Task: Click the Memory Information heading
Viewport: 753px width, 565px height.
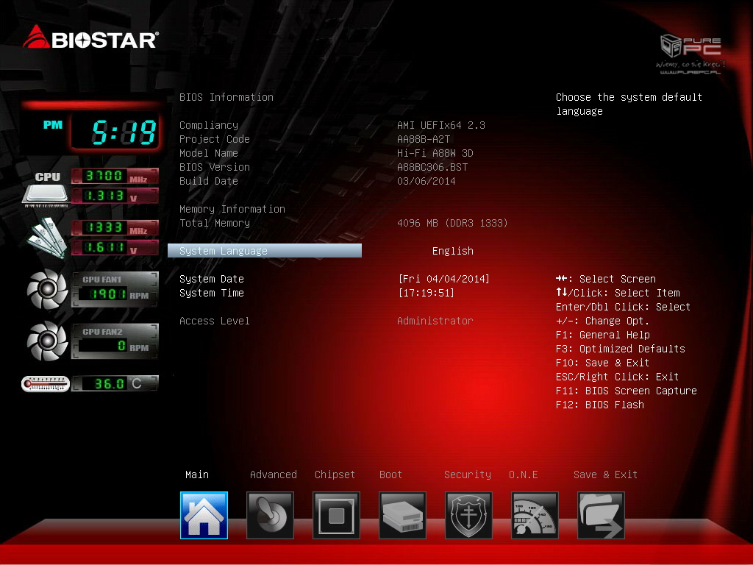Action: [x=232, y=209]
